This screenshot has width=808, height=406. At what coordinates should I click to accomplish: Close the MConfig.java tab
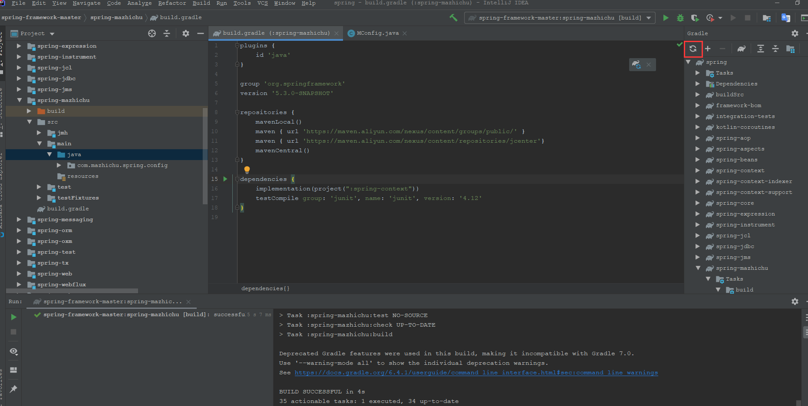(x=405, y=33)
